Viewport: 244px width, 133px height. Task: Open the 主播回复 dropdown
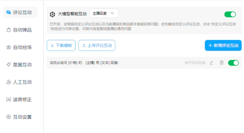[x=104, y=13]
